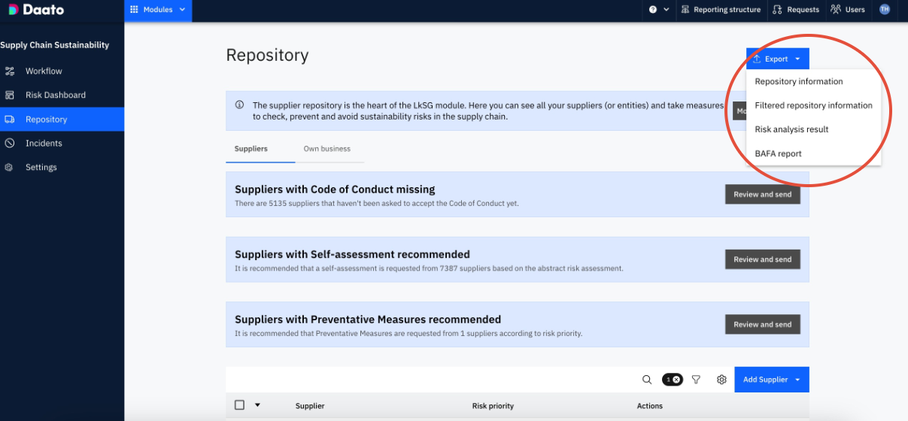Click the filter funnel icon

pyautogui.click(x=696, y=380)
